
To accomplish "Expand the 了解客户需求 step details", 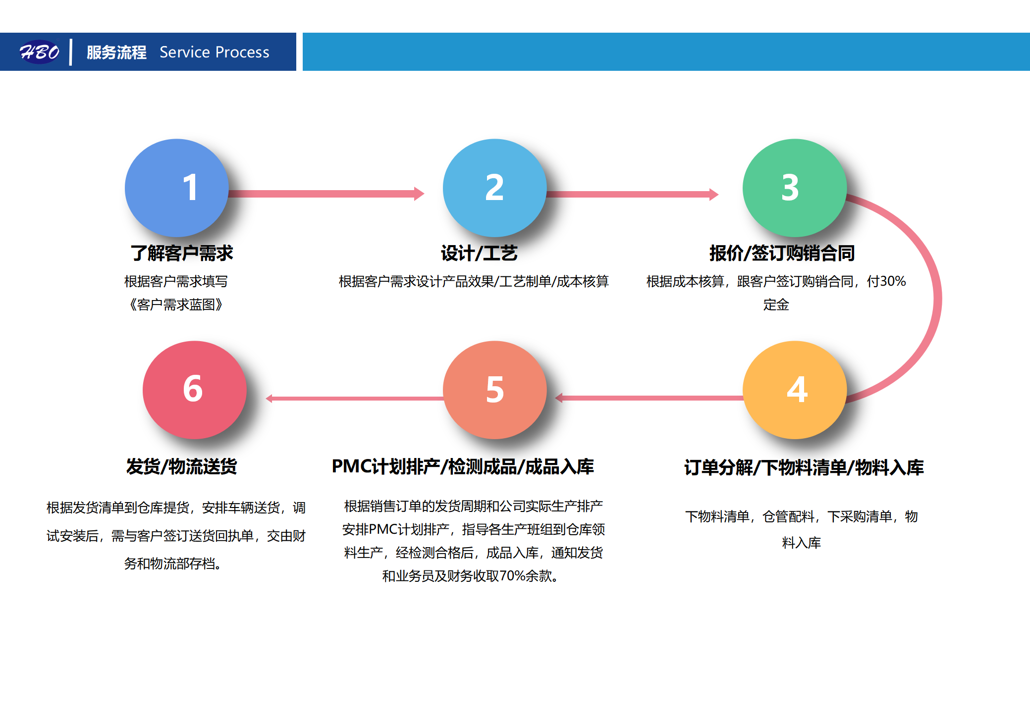I will pos(183,253).
